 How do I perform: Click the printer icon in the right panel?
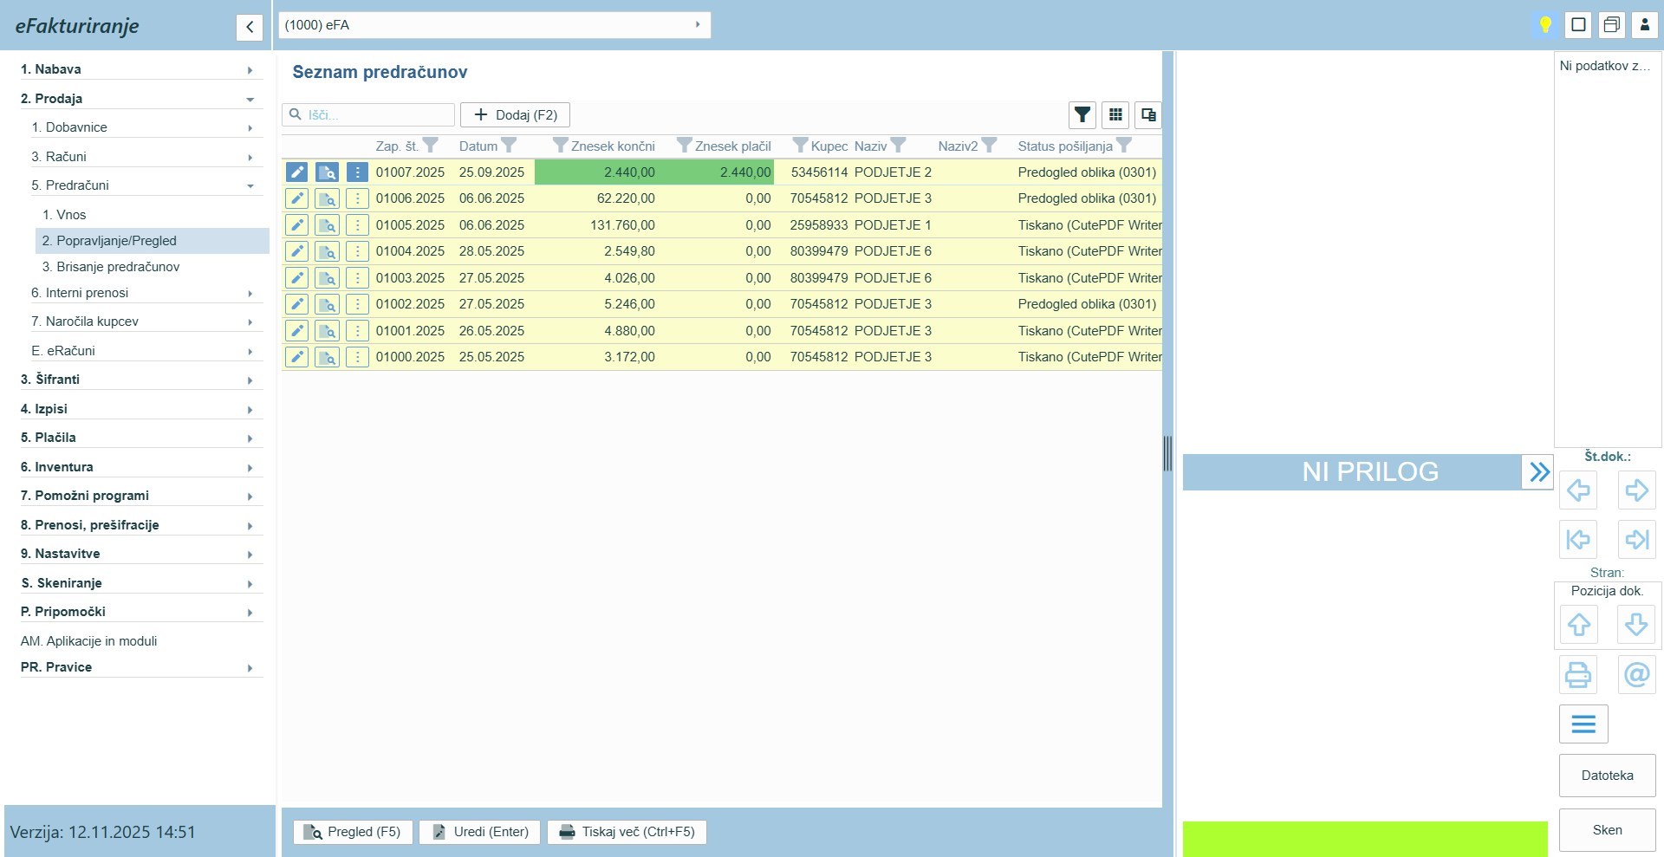tap(1578, 674)
